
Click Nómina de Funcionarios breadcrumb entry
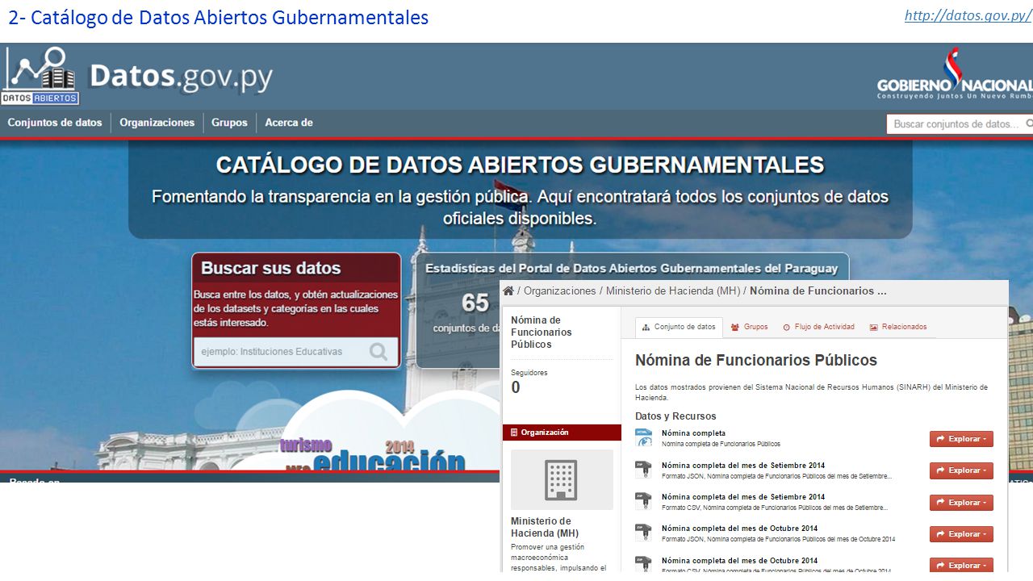818,290
